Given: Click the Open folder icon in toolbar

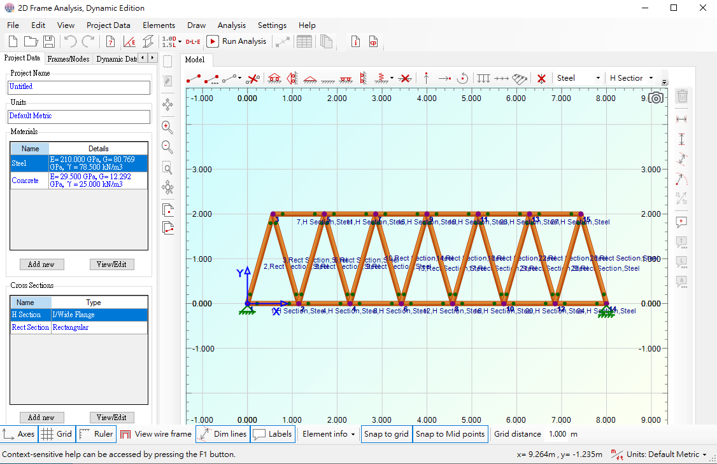Looking at the screenshot, I should tap(31, 41).
